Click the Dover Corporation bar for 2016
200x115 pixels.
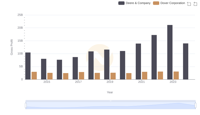[66, 76]
